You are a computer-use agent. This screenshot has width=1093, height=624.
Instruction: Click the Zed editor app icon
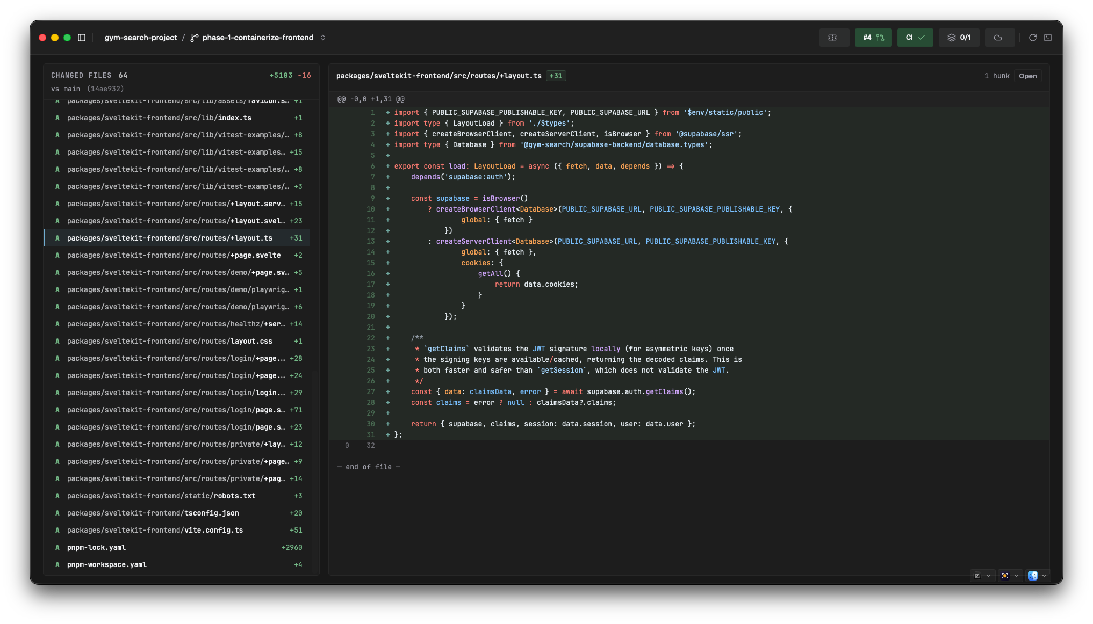coord(977,576)
